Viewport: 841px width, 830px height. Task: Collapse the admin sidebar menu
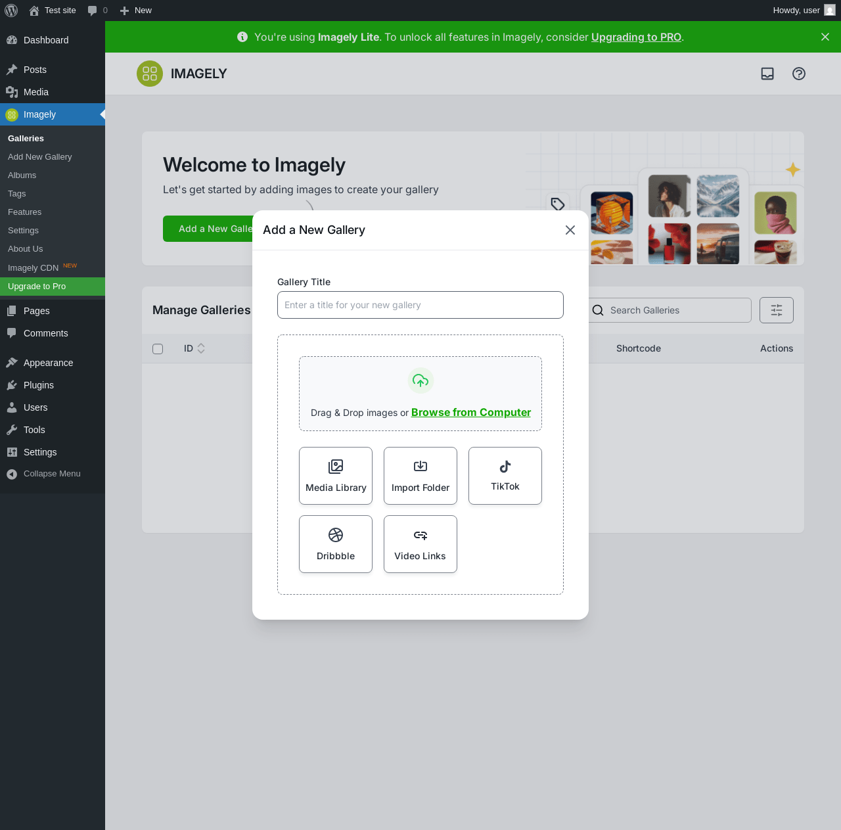pos(53,474)
